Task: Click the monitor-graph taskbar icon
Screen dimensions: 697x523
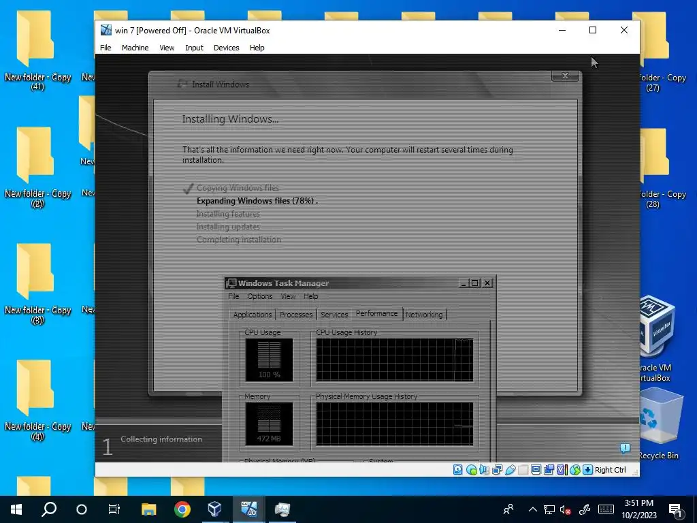Action: [x=282, y=509]
